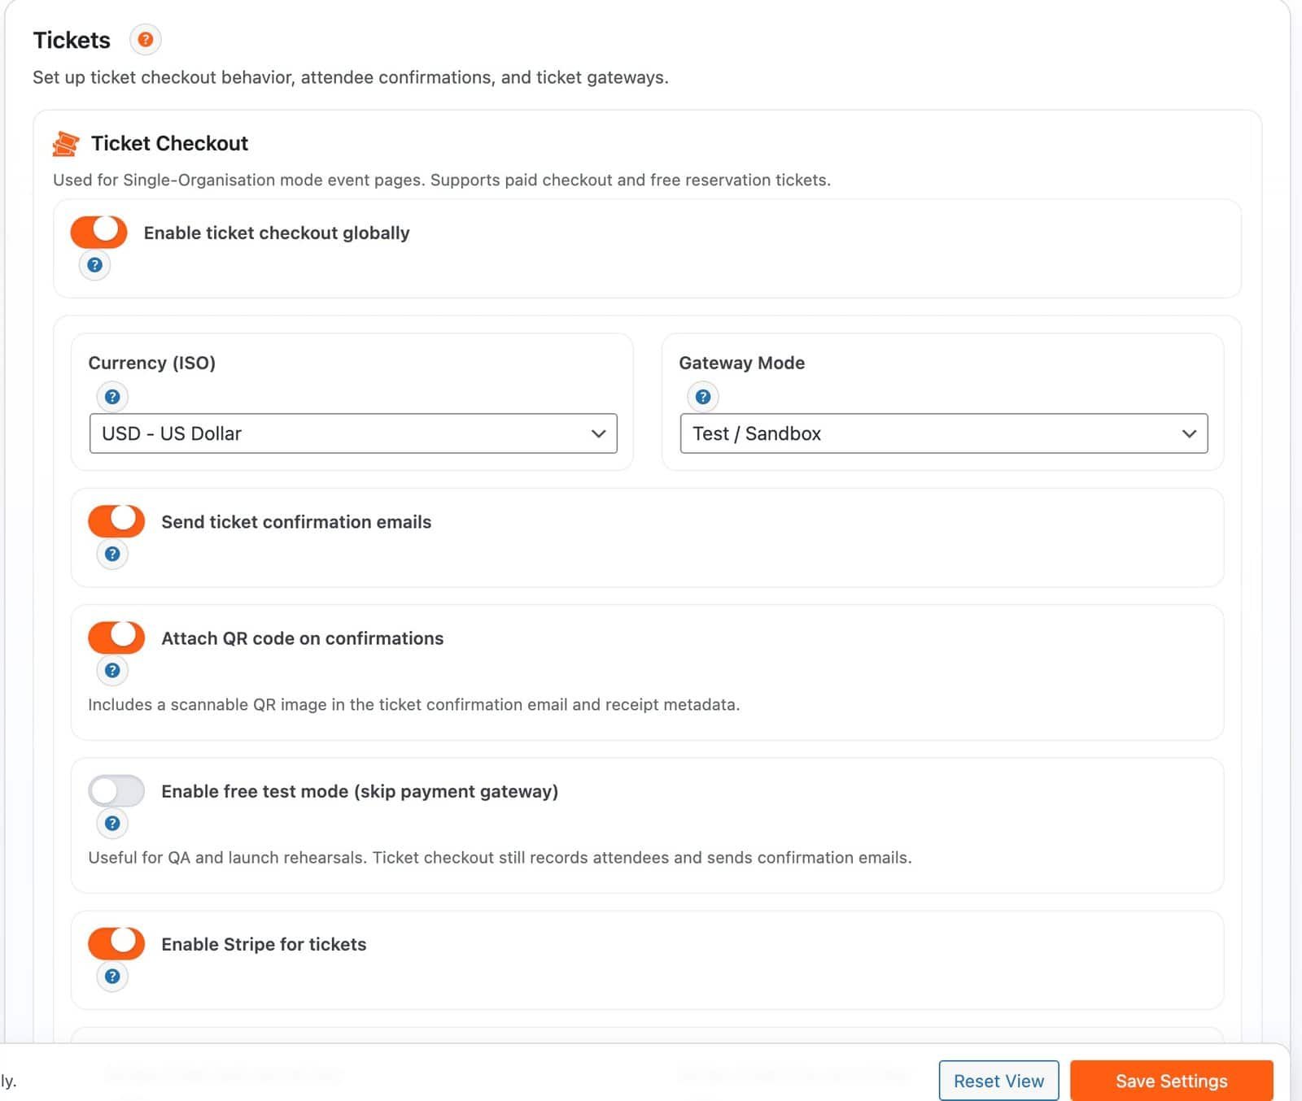Screen dimensions: 1302x1101
Task: Click the Save Settings button
Action: coord(1172,1081)
